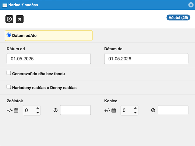This screenshot has width=195, height=146.
Task: Enable Generovať do dňa bez fondu
Action: 9,73
